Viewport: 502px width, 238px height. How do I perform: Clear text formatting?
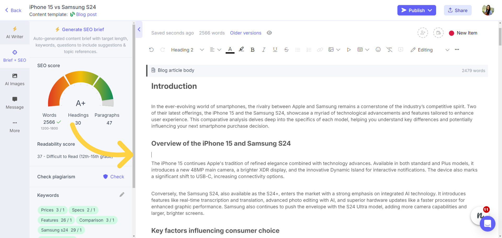click(389, 50)
